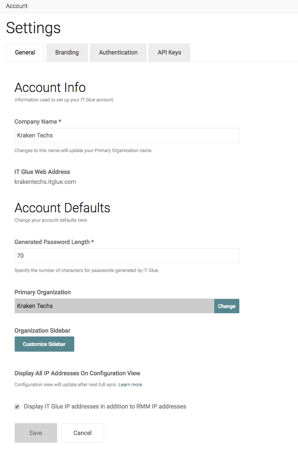Viewport: 298px width, 454px height.
Task: Click the Generated Password Length field
Action: tap(127, 256)
